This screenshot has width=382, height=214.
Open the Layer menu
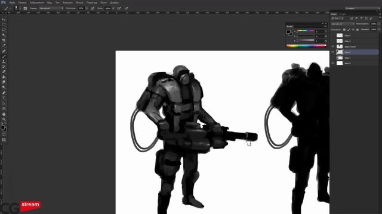point(50,2)
